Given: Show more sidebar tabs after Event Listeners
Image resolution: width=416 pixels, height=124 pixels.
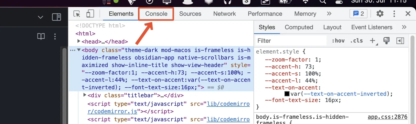Looking at the screenshot, I should pyautogui.click(x=404, y=27).
